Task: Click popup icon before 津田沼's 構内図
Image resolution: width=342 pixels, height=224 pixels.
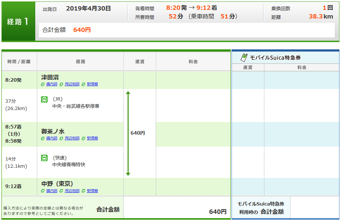Action: 43,84
